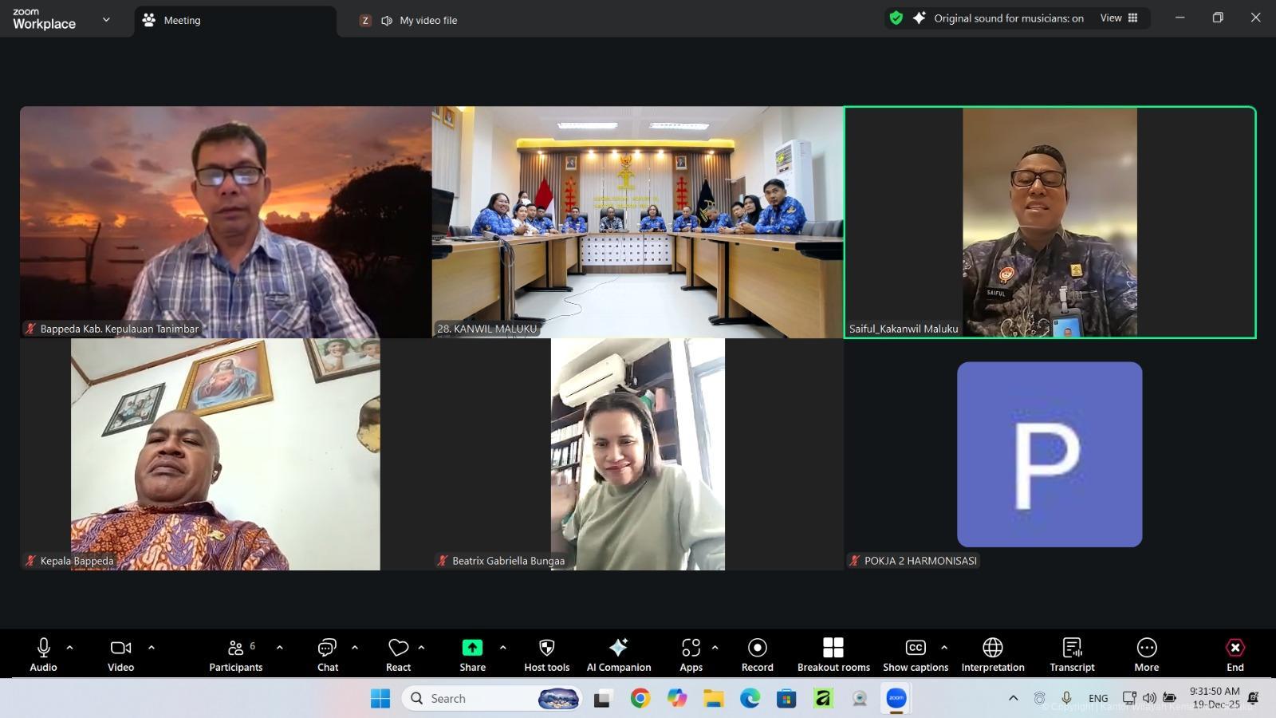This screenshot has height=718, width=1276.
Task: Start recording with Record button
Action: [757, 654]
